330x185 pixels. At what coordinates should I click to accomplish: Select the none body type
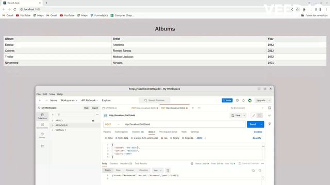109,138
